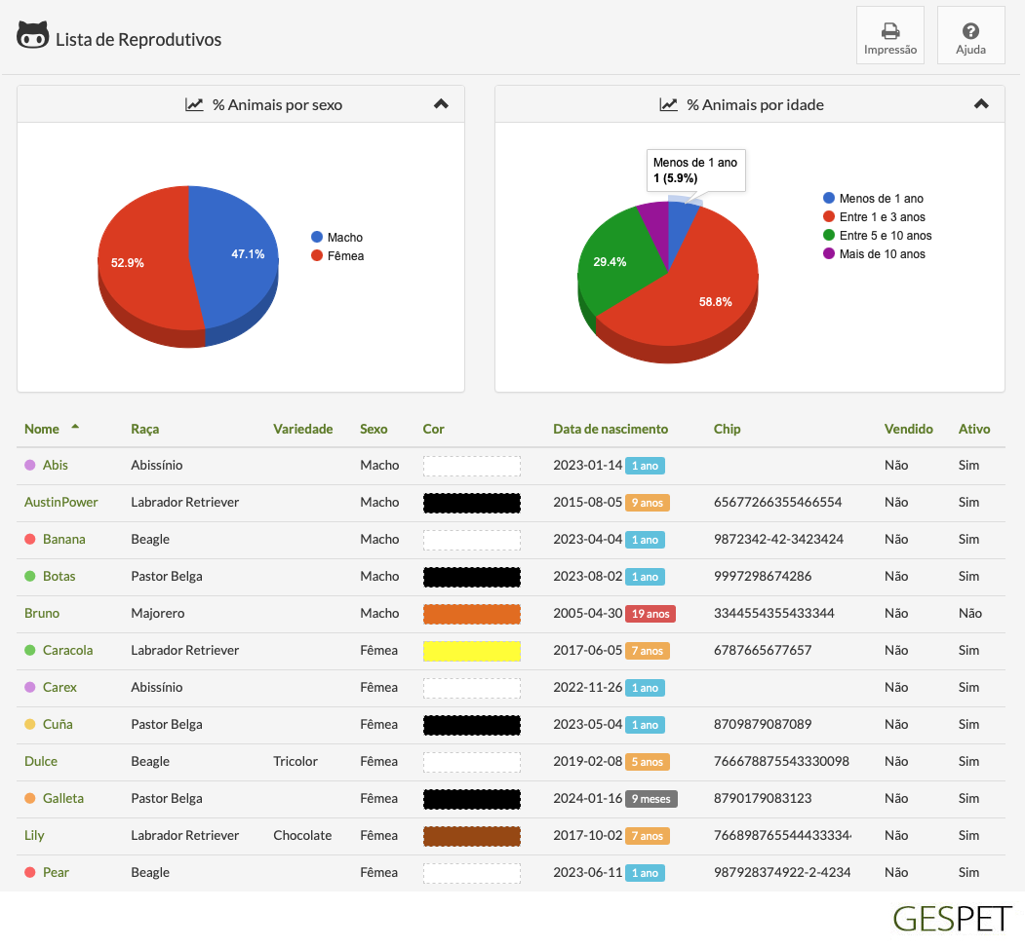Click the green dot next to Caracola

click(29, 650)
